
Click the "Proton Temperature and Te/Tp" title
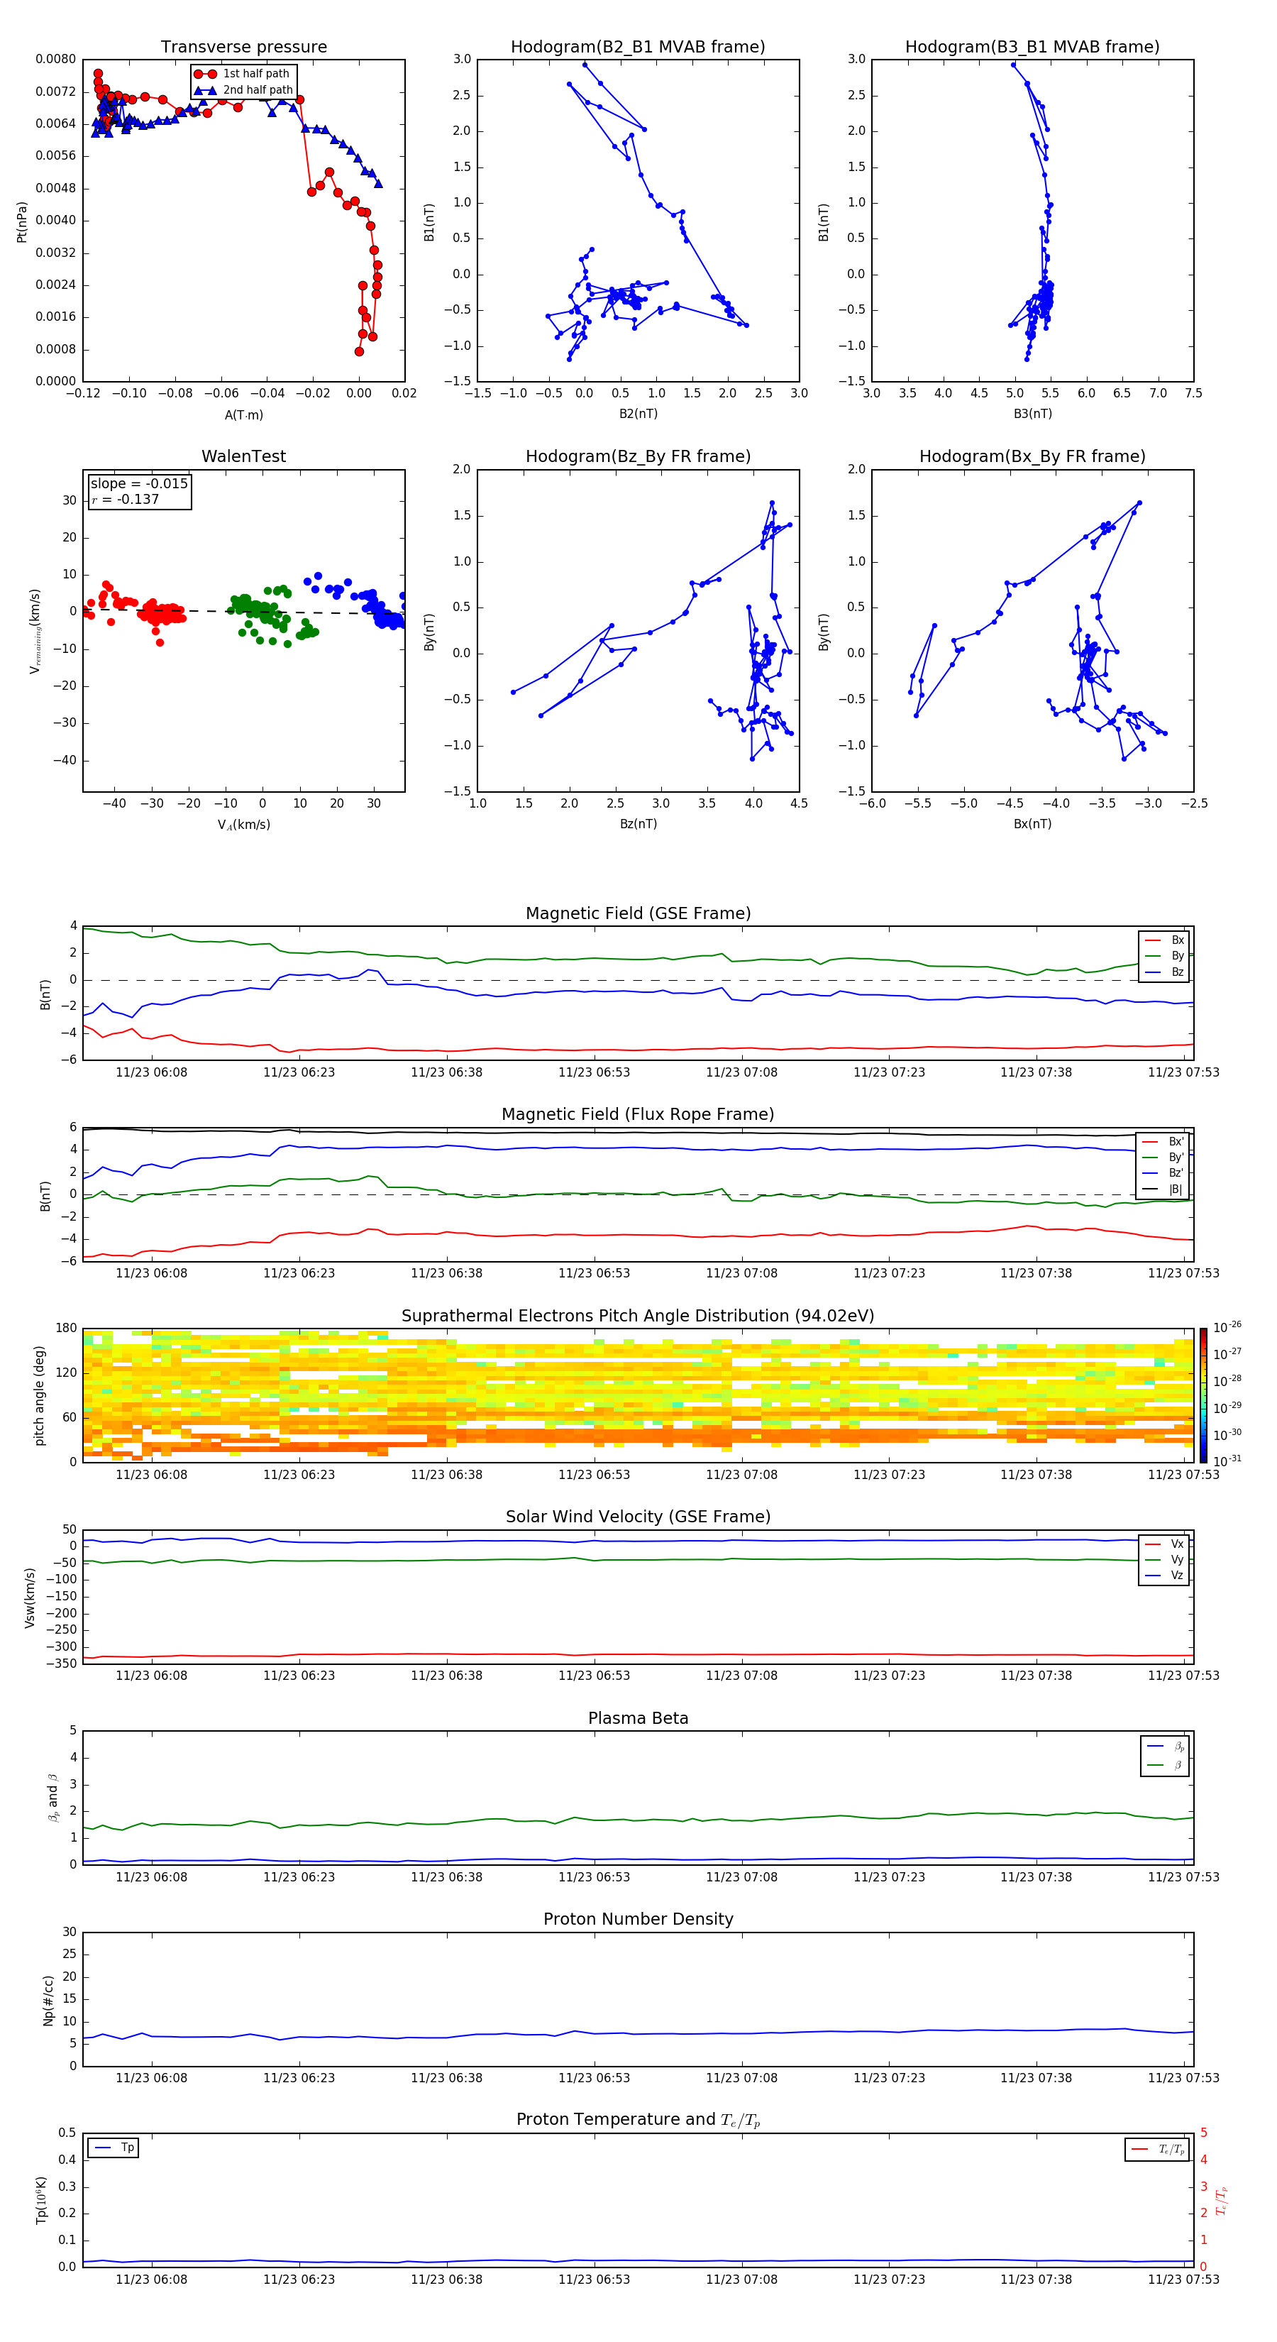point(638,2120)
